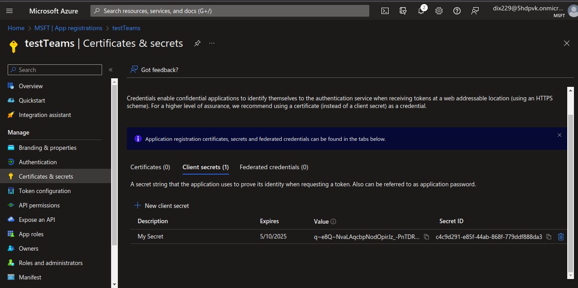The width and height of the screenshot is (578, 288).
Task: Click the sidebar scrollbar down arrow
Action: tap(114, 284)
